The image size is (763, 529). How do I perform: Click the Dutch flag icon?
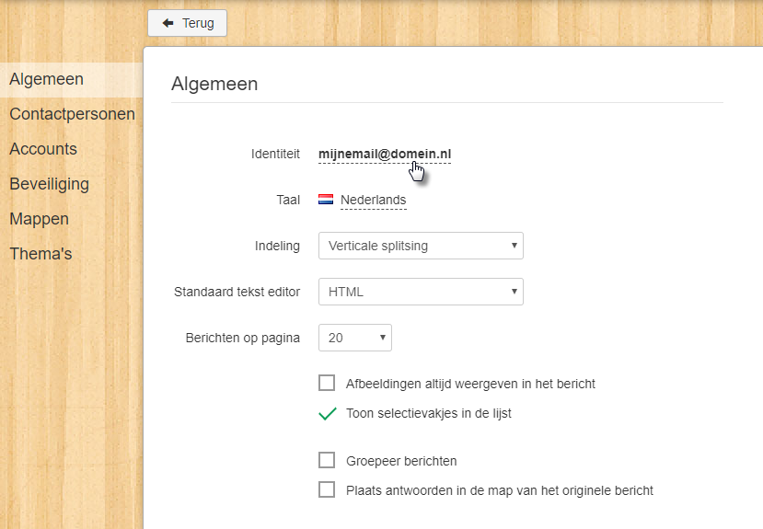click(x=326, y=200)
